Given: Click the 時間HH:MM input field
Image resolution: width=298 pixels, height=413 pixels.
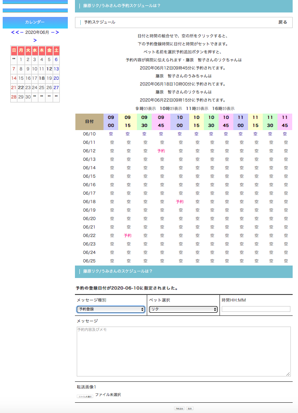Looking at the screenshot, I should click(256, 309).
